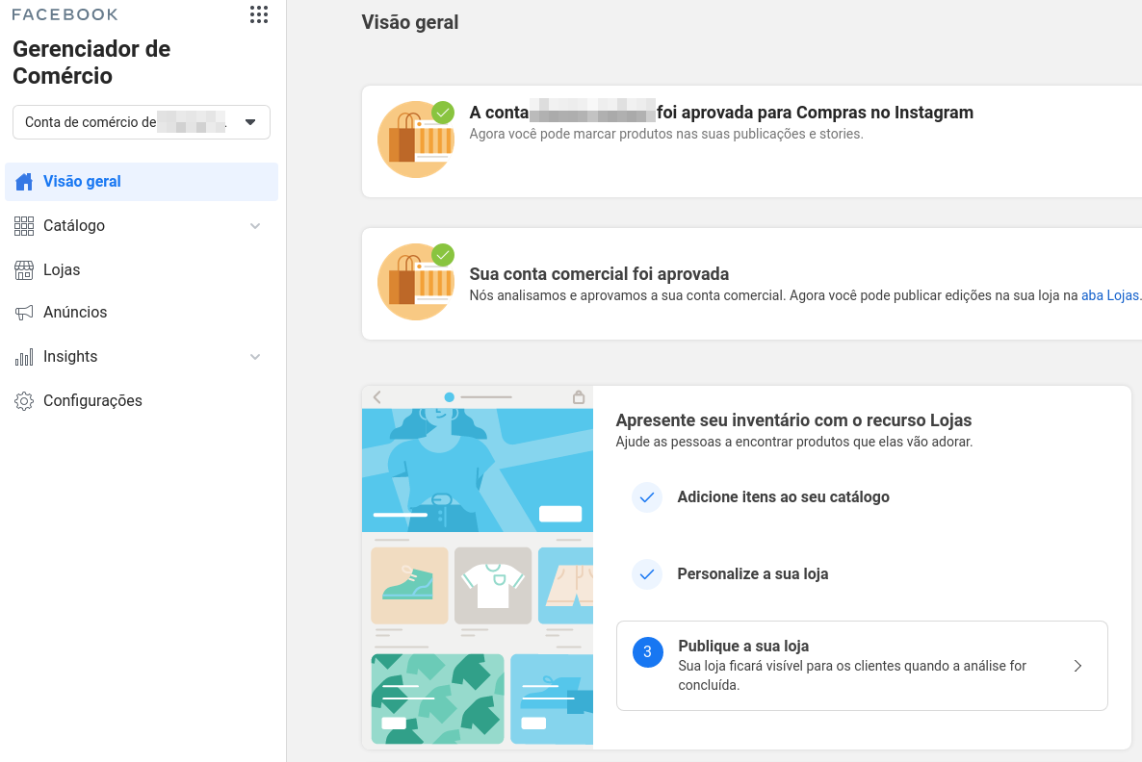Click the Lojas storefront icon
Viewport: 1142px width, 762px height.
pyautogui.click(x=24, y=270)
